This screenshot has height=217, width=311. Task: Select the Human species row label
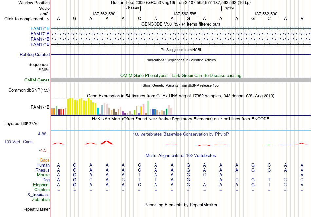tap(43, 165)
